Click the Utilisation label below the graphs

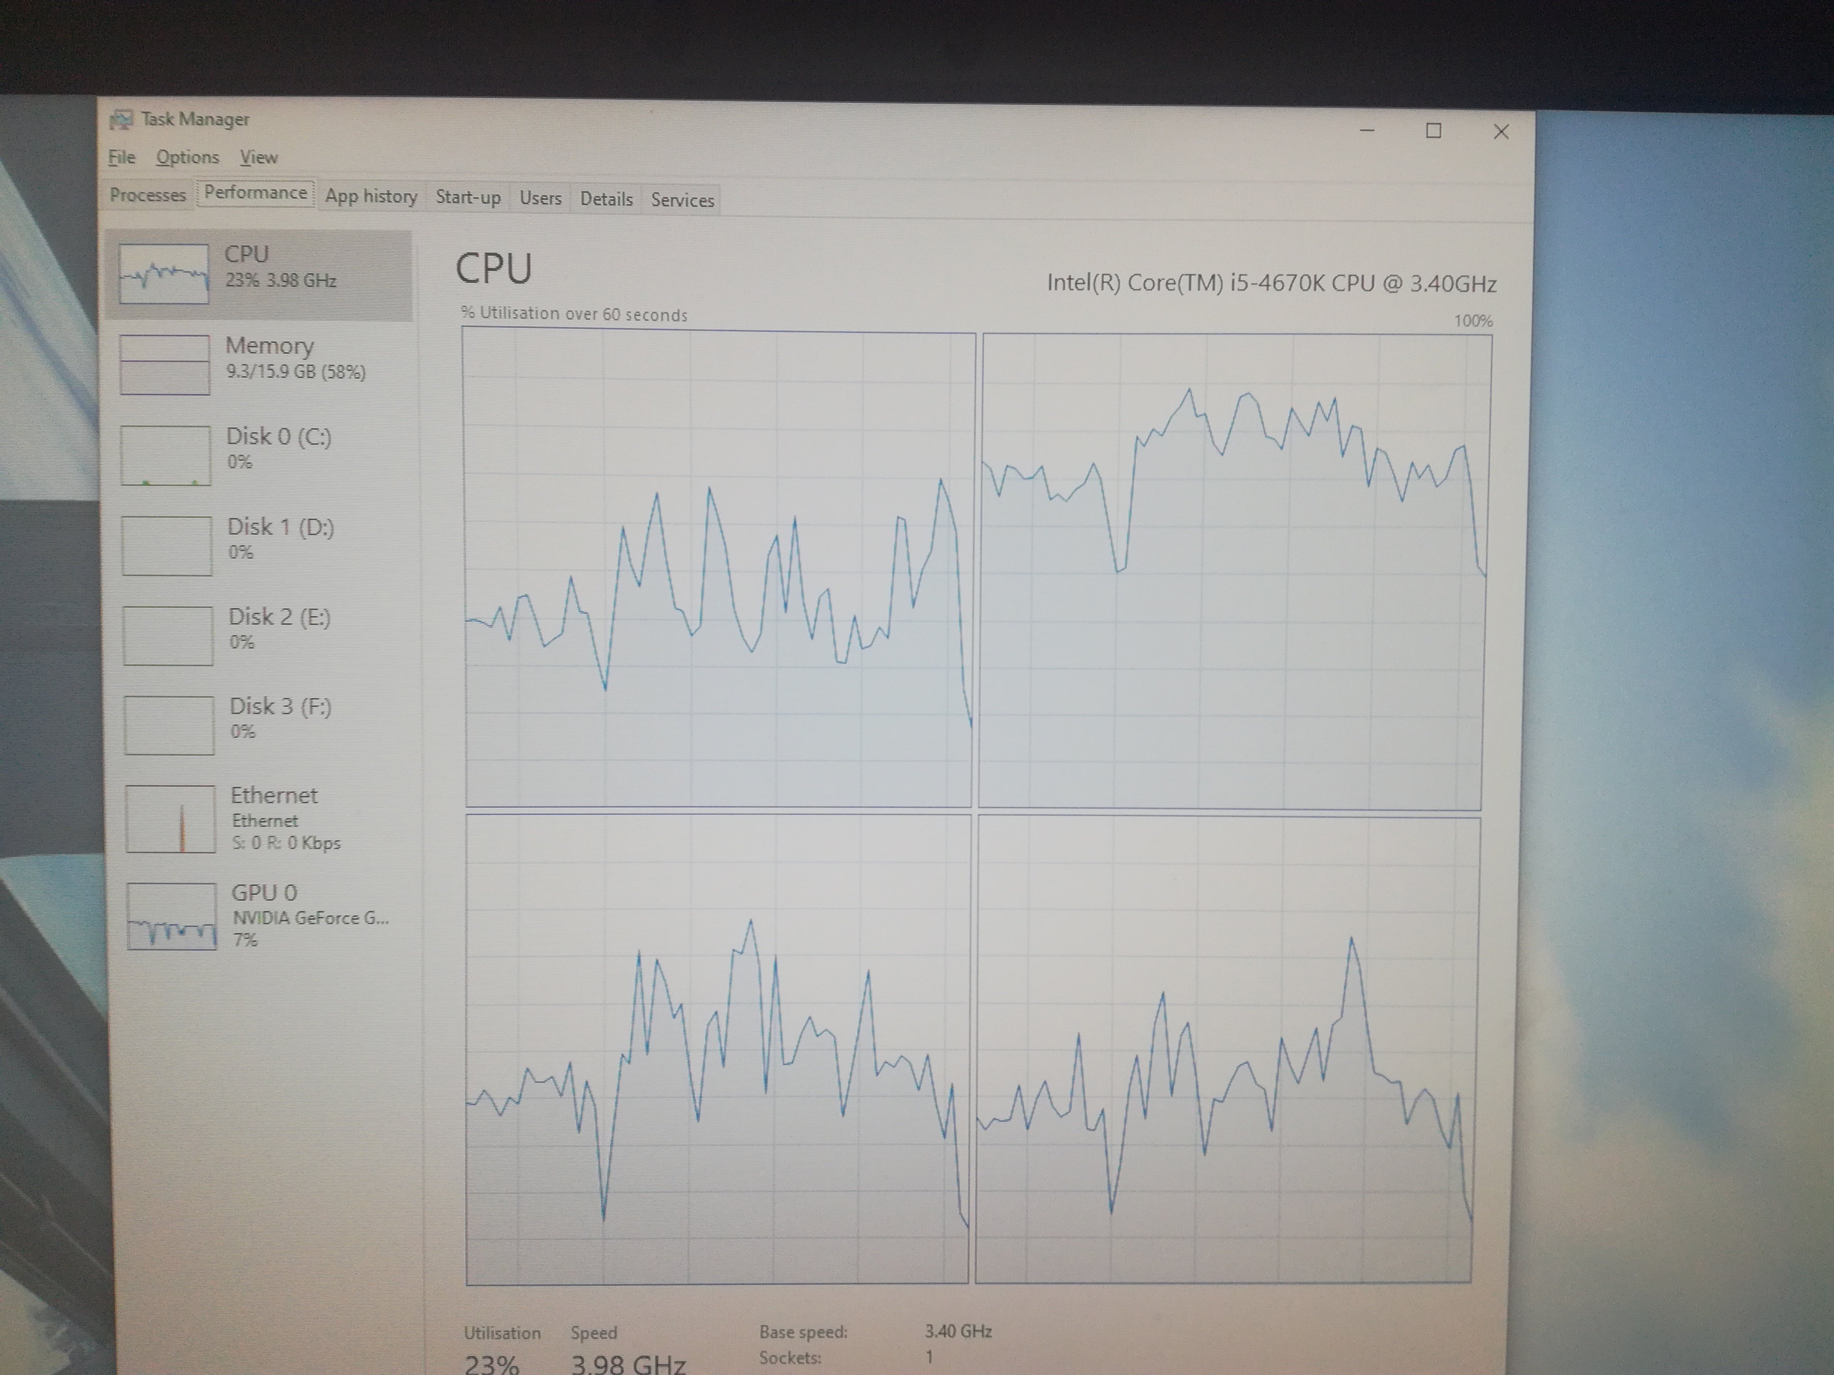(503, 1333)
